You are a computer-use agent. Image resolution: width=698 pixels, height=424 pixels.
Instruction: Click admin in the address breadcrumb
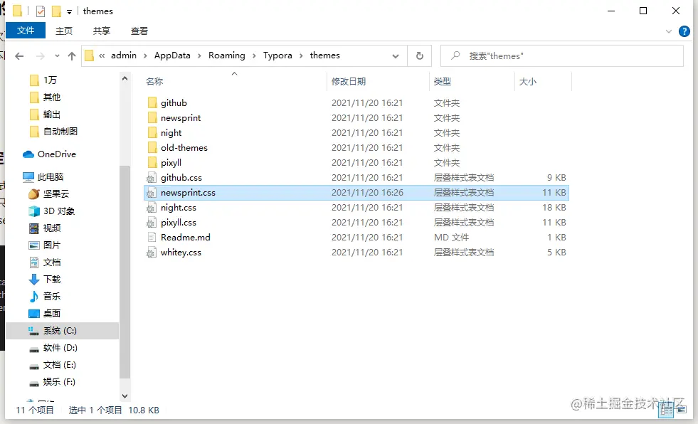point(124,55)
